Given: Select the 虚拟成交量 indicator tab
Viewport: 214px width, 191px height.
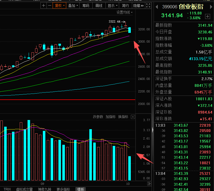Looking at the screenshot, I should (x=24, y=189).
